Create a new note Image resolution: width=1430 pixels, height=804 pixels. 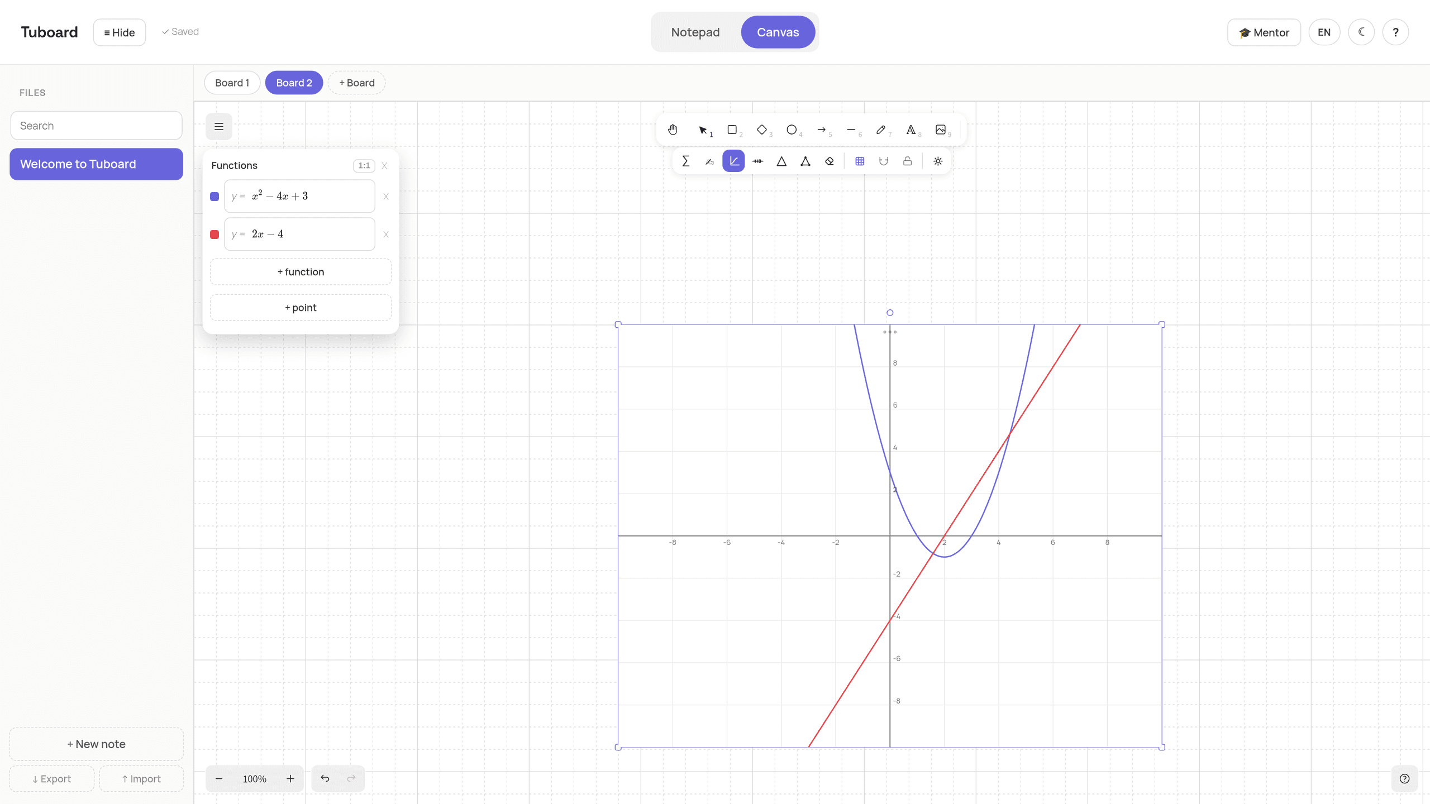(x=97, y=744)
